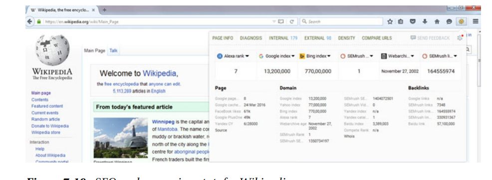Open the Winnipeg skyline thumbnail image
This screenshot has width=492, height=180.
pyautogui.click(x=120, y=138)
